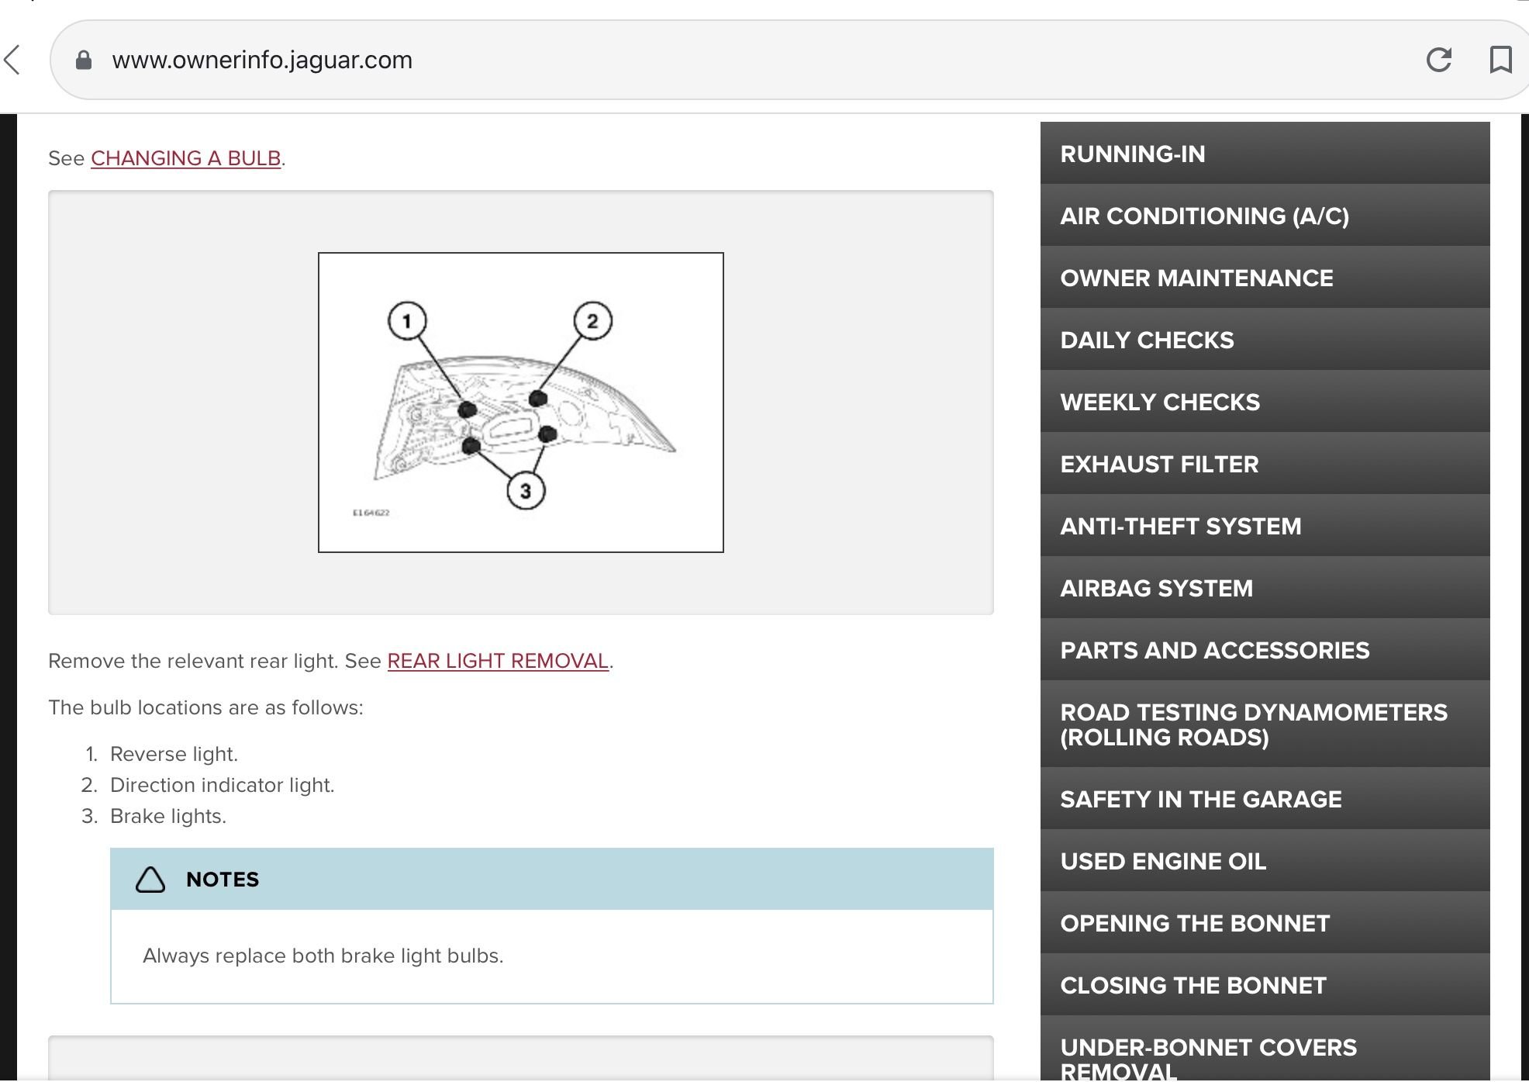The image size is (1529, 1082).
Task: Select ANTI-THEFT SYSTEM in sidebar
Action: [x=1264, y=526]
